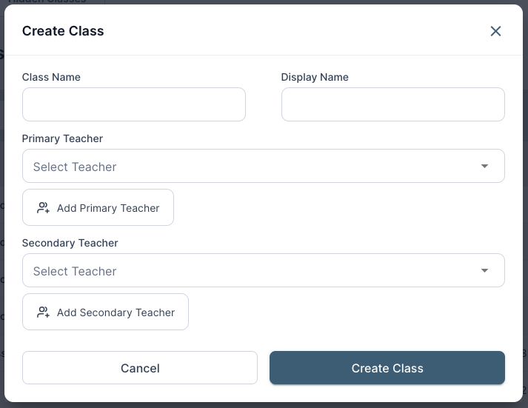Click the Add Primary Teacher button label
The image size is (528, 408).
point(108,208)
